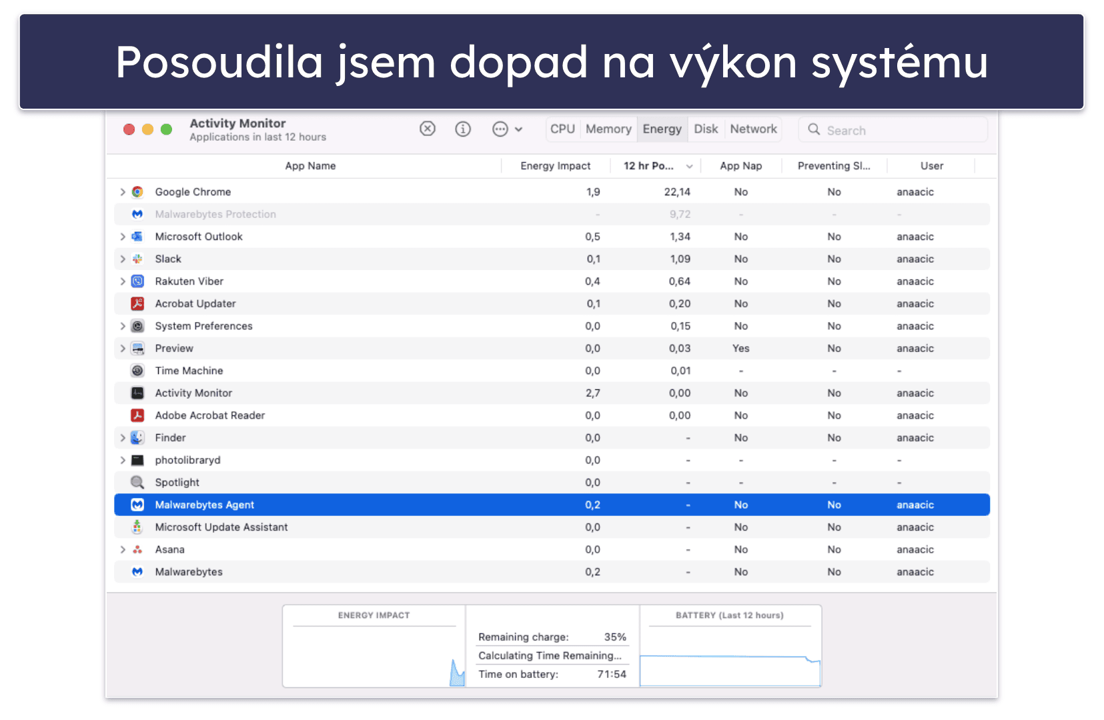
Task: Sort by 12 hr Power column header
Action: (656, 166)
